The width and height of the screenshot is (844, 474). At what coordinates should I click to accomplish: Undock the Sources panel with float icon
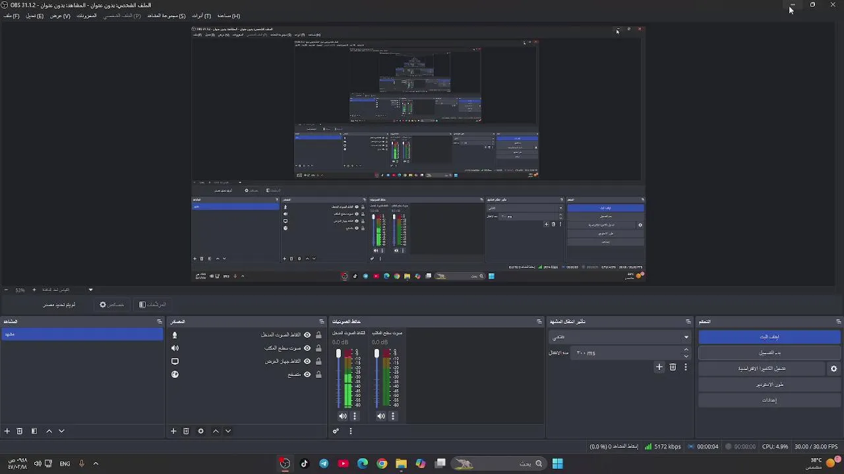pyautogui.click(x=322, y=322)
